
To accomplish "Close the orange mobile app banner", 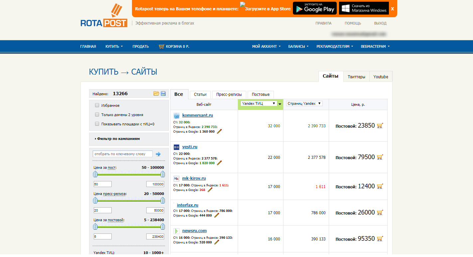I will click(x=393, y=9).
